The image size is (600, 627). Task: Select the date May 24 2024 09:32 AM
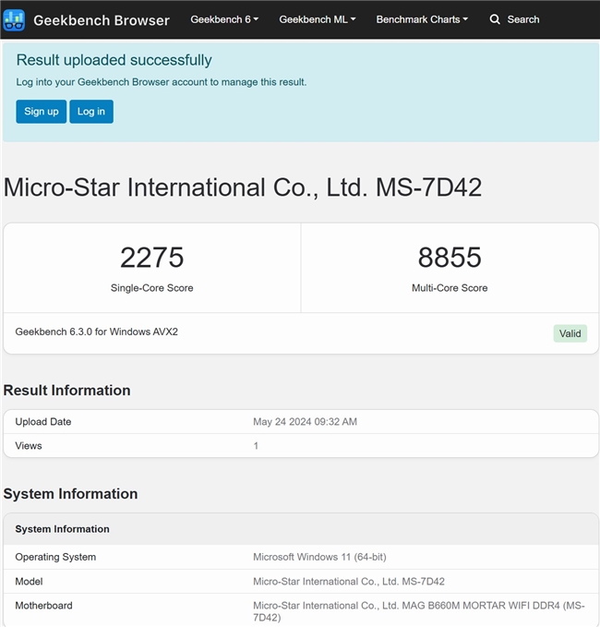[x=305, y=422]
